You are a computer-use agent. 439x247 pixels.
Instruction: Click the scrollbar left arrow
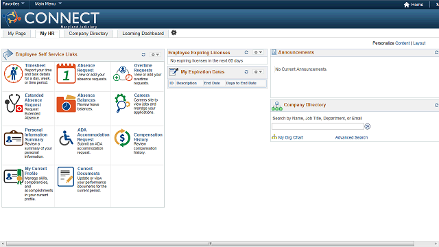3,244
